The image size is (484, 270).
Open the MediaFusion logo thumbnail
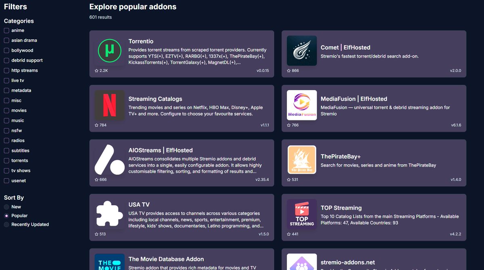(302, 105)
